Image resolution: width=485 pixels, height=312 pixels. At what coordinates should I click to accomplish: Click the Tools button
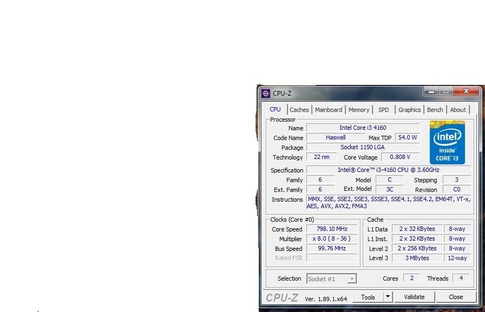tap(368, 297)
